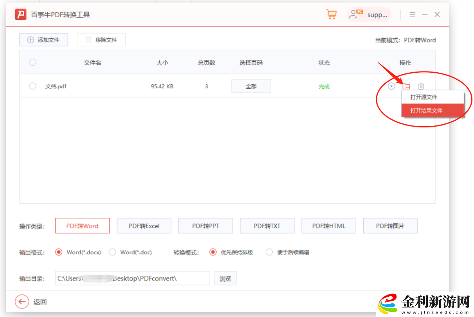Click the 95.42 KB size cell
This screenshot has height=317, width=474.
tap(162, 86)
